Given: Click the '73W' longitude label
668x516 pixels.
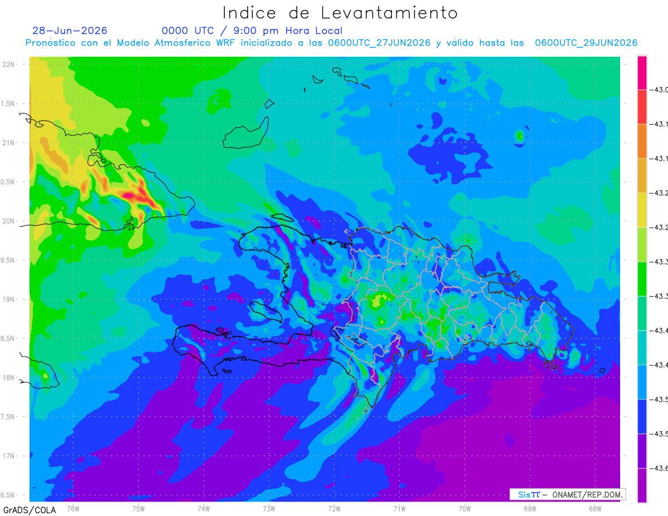Looking at the screenshot, I should coord(269,508).
